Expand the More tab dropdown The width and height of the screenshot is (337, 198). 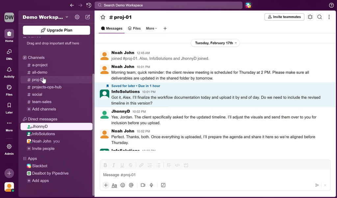coord(151,29)
